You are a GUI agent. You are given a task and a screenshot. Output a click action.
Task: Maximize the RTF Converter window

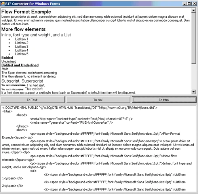click(x=189, y=4)
